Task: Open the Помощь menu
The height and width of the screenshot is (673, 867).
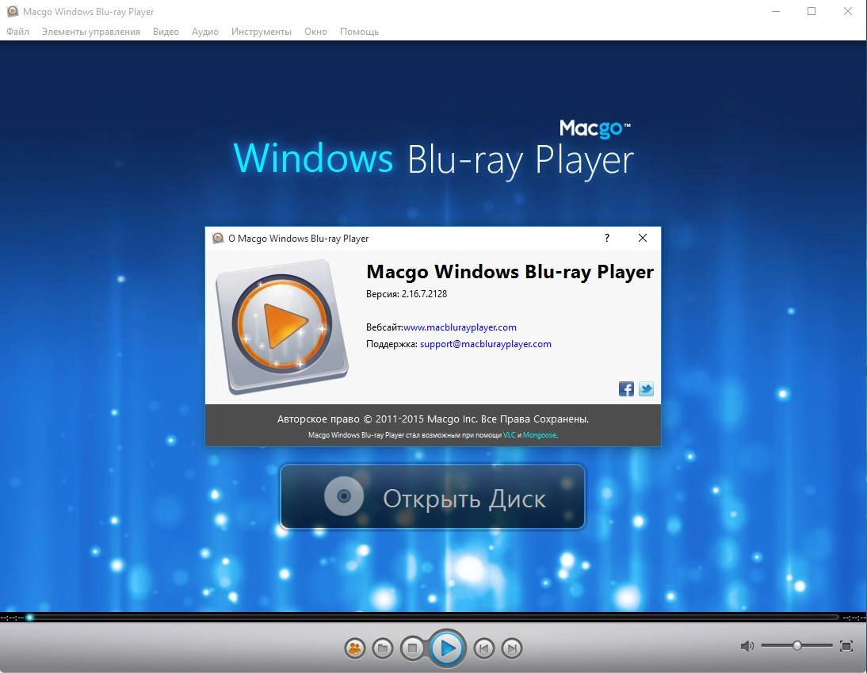Action: coord(359,32)
